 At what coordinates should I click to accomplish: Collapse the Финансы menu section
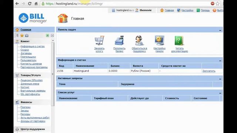coord(26,102)
